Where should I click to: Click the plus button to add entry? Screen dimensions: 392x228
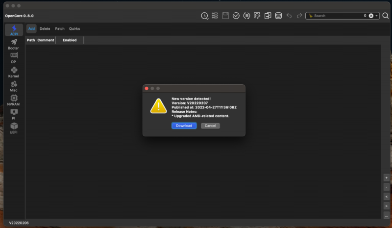386,177
